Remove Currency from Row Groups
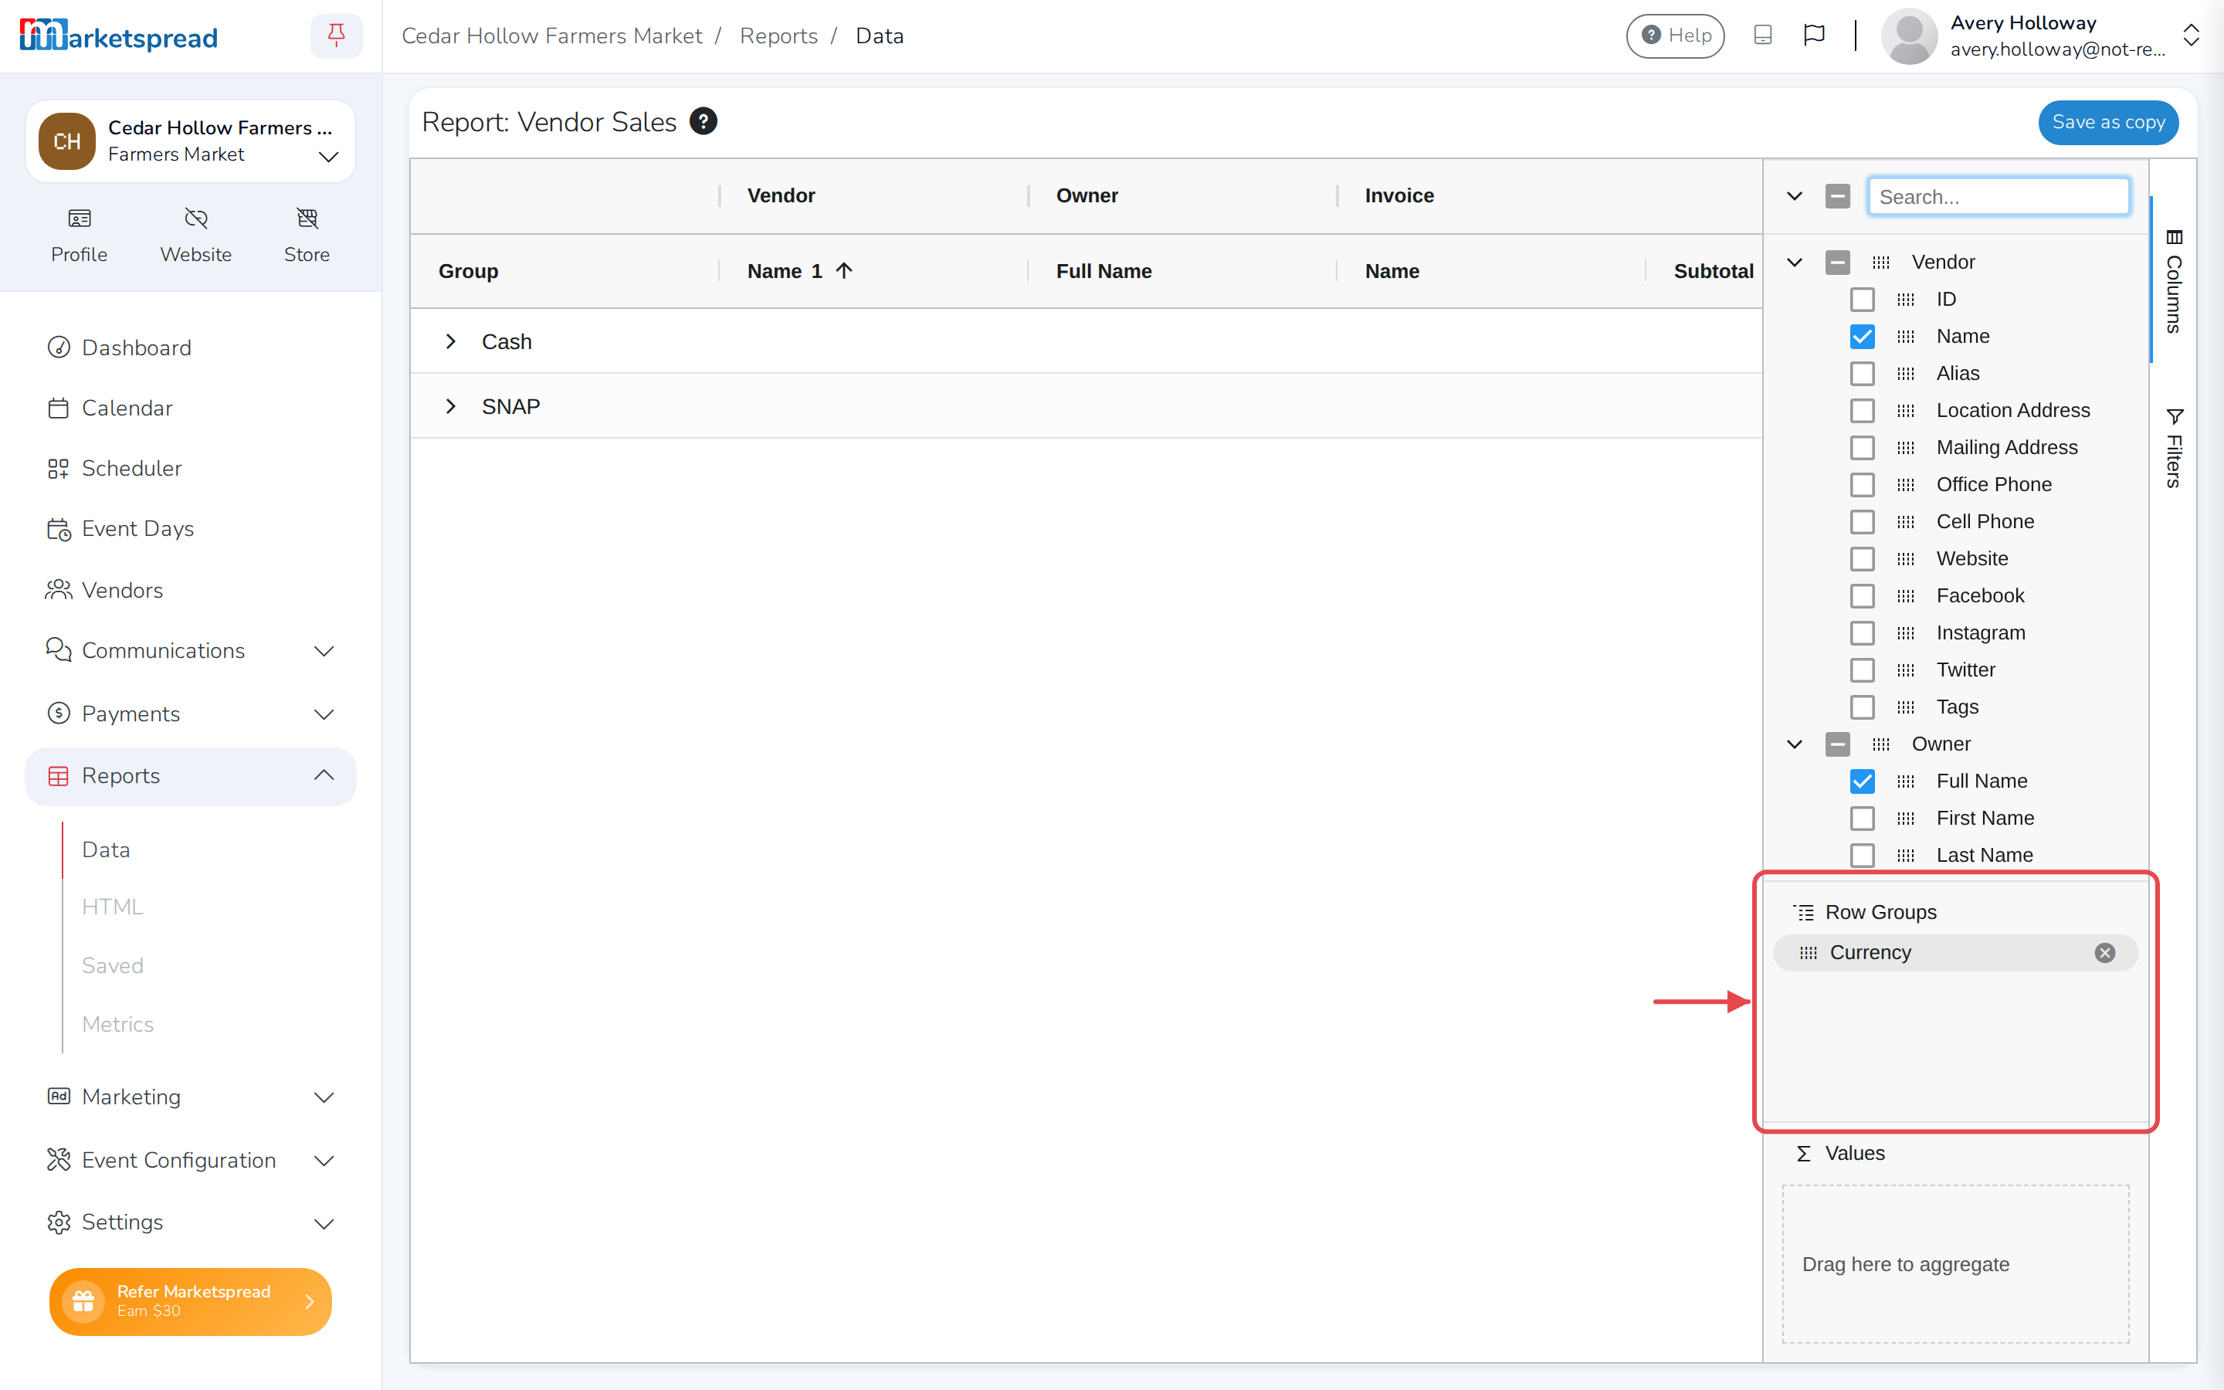Viewport: 2224px width, 1390px height. (2104, 952)
